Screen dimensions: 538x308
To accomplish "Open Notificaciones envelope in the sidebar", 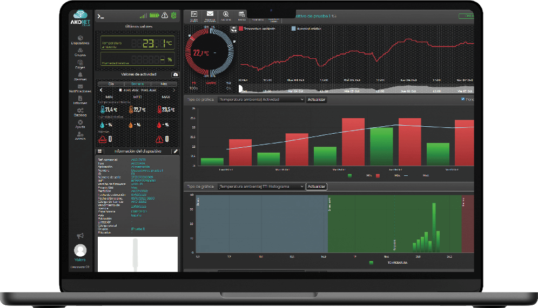I will point(80,89).
